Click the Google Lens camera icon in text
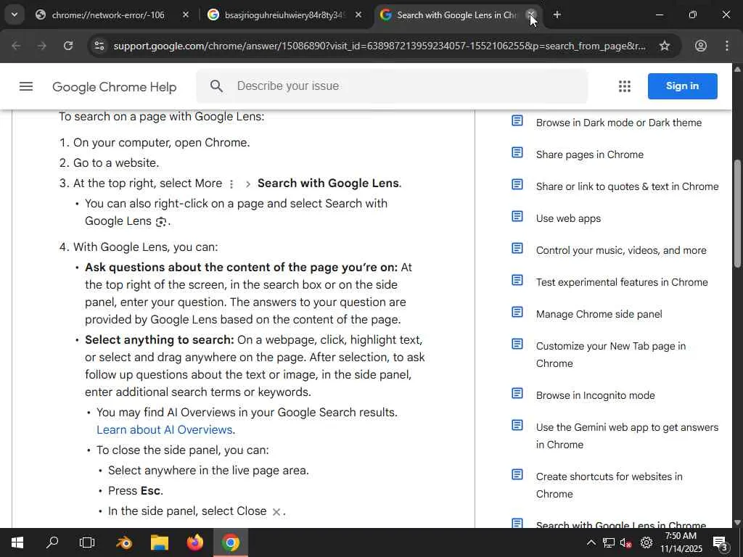 click(x=161, y=222)
